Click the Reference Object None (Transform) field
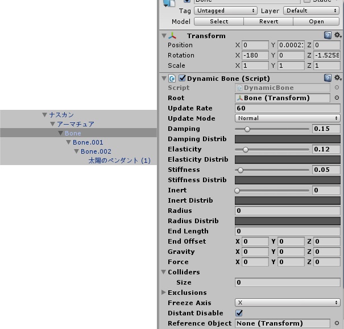Screen dimensions: 344x329 pos(283,323)
